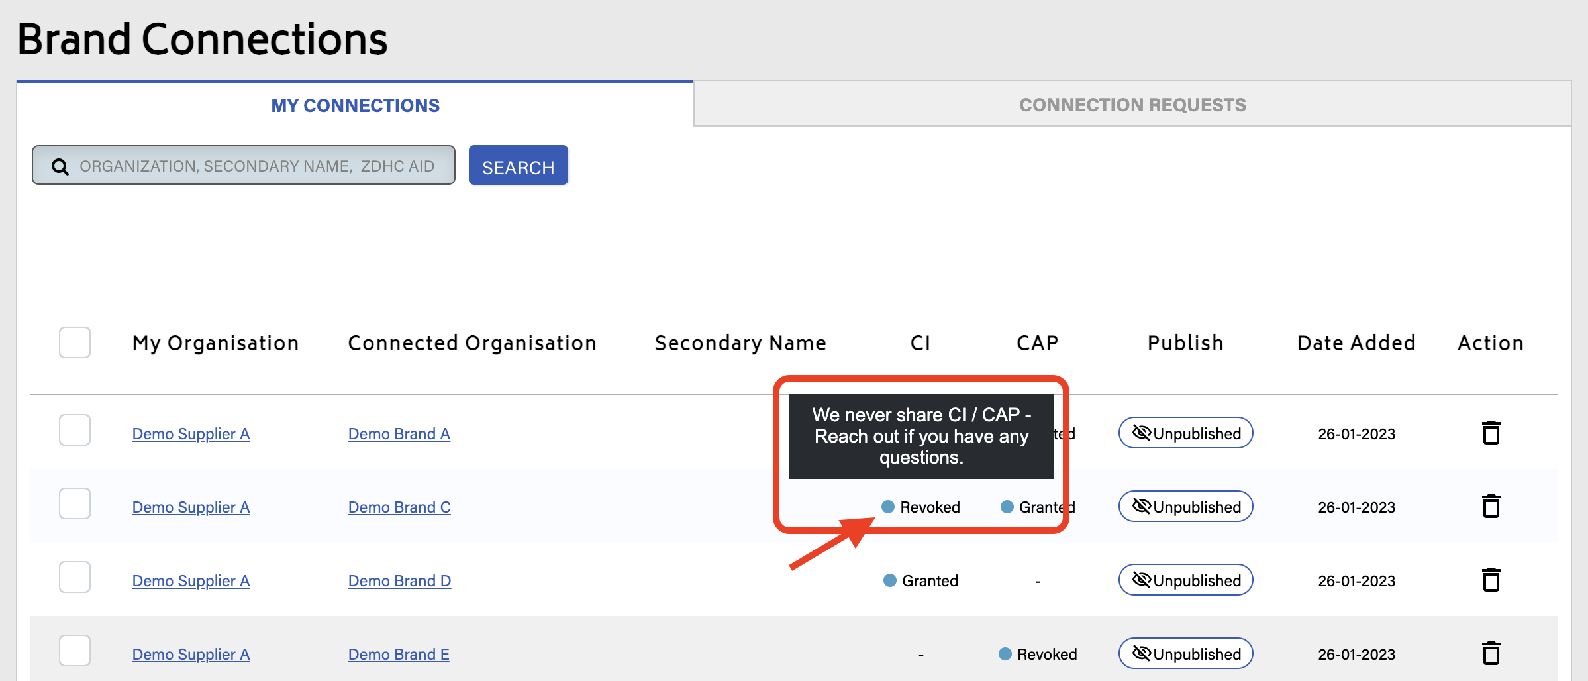
Task: Delete the Demo Brand A connection
Action: pyautogui.click(x=1491, y=433)
